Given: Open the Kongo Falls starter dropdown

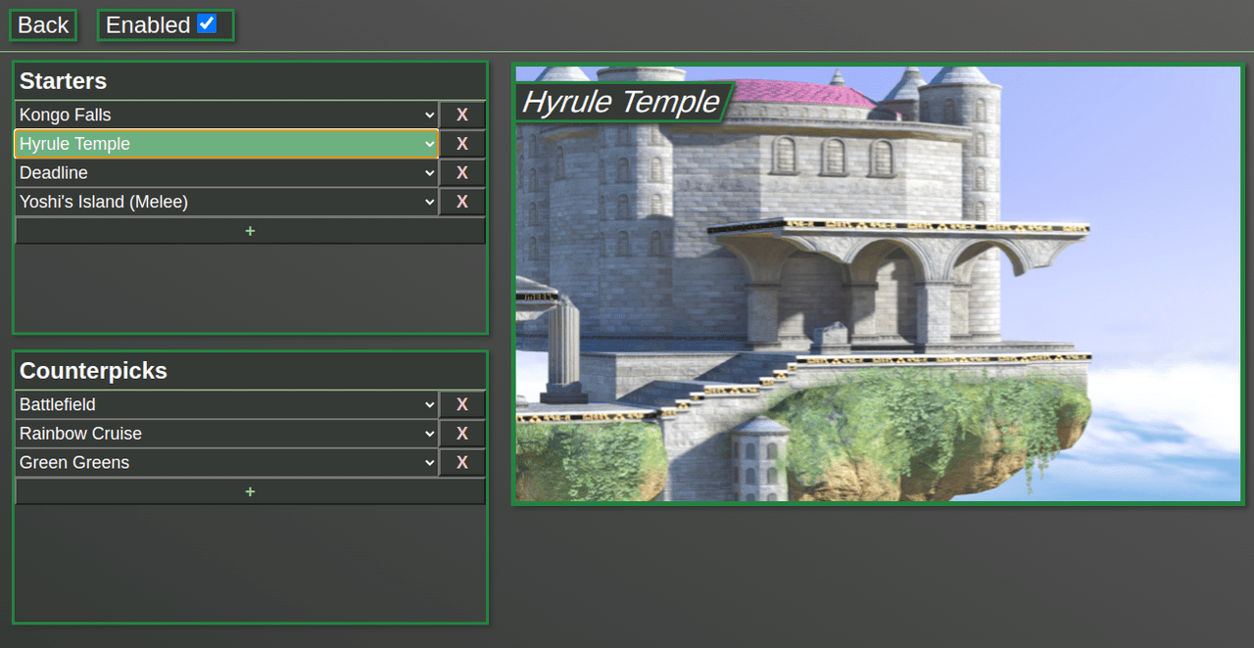Looking at the screenshot, I should click(226, 115).
